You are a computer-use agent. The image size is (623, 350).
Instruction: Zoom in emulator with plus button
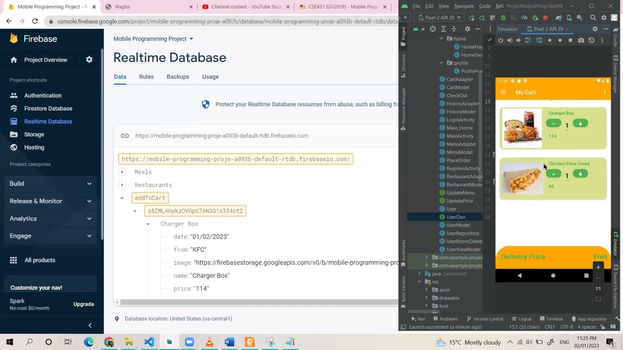click(x=598, y=267)
